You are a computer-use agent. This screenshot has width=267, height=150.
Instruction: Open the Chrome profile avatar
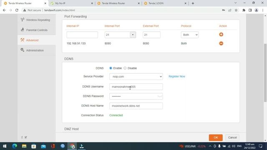tap(256, 10)
